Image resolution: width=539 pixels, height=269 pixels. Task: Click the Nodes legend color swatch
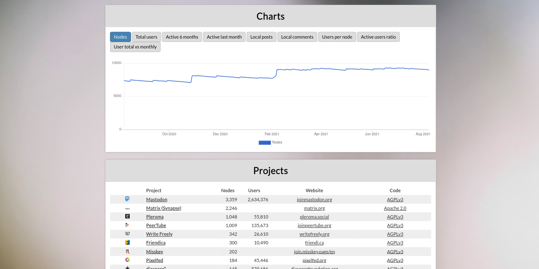coord(264,143)
